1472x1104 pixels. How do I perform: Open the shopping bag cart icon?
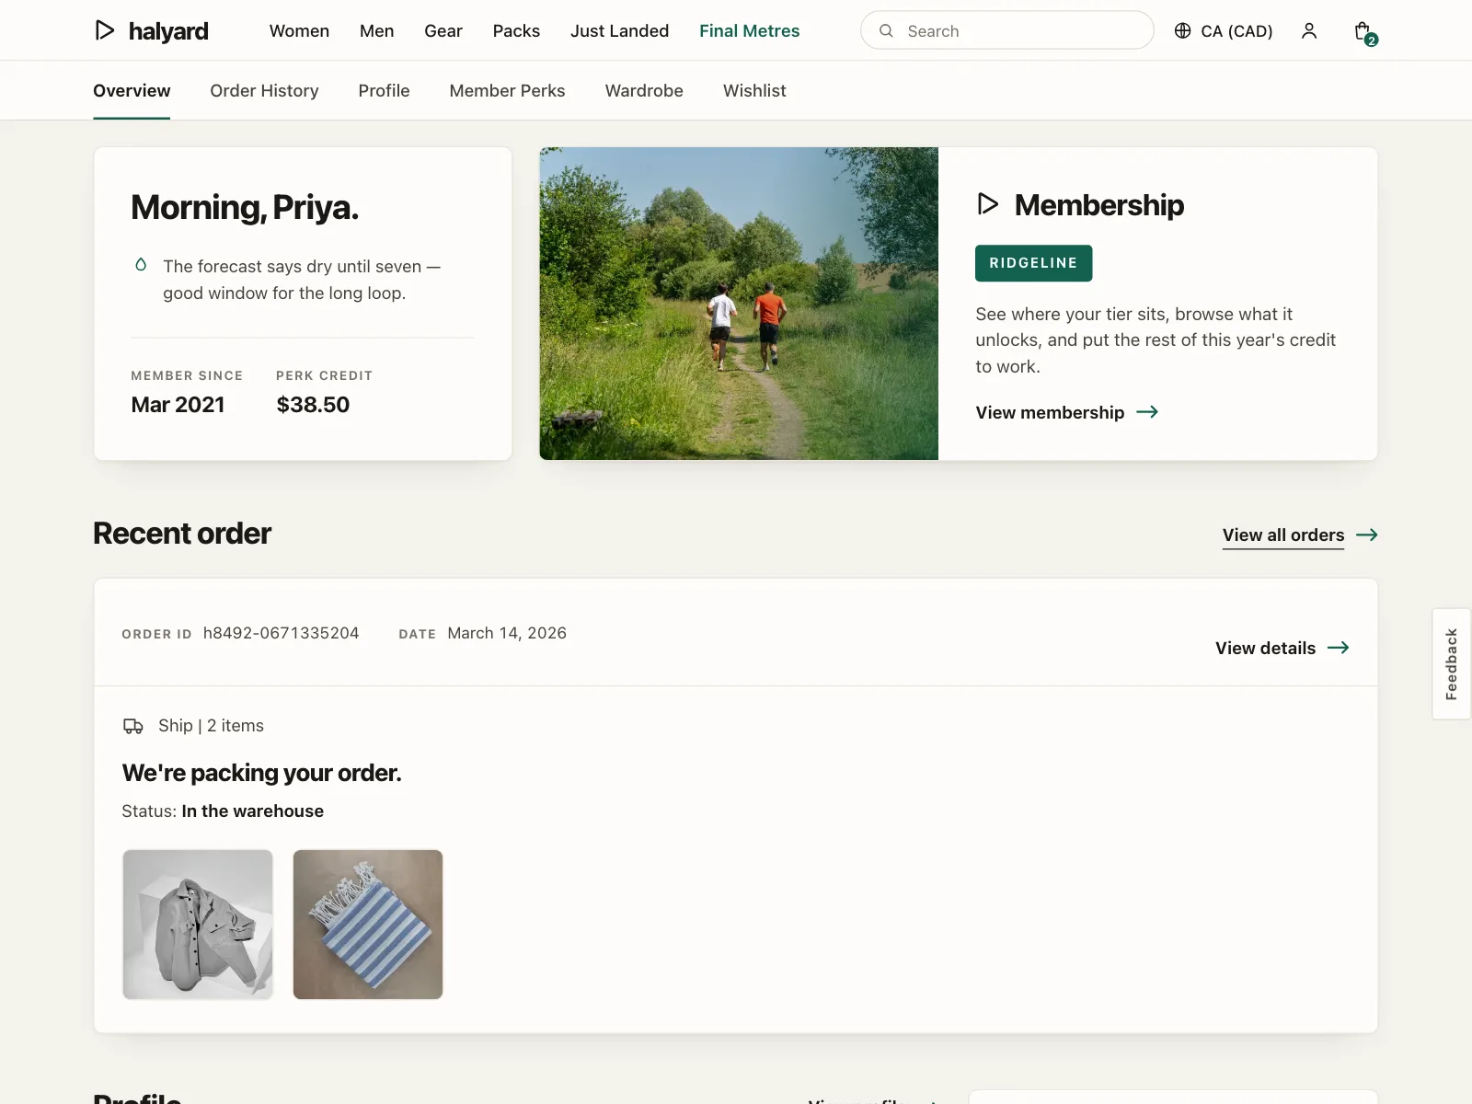tap(1364, 31)
